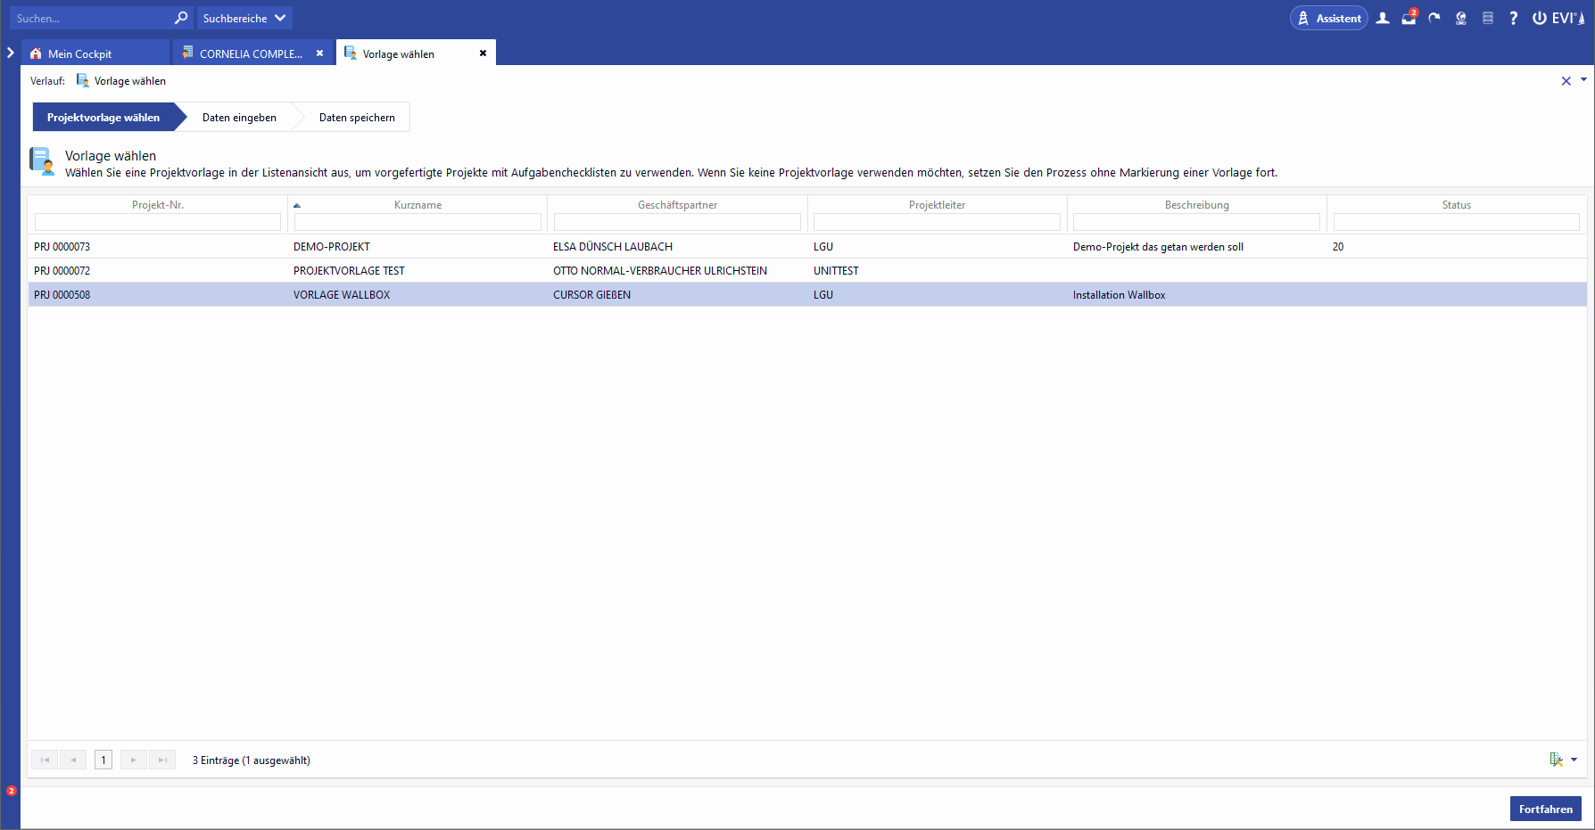Open the Assistent button
This screenshot has width=1595, height=830.
tap(1328, 18)
